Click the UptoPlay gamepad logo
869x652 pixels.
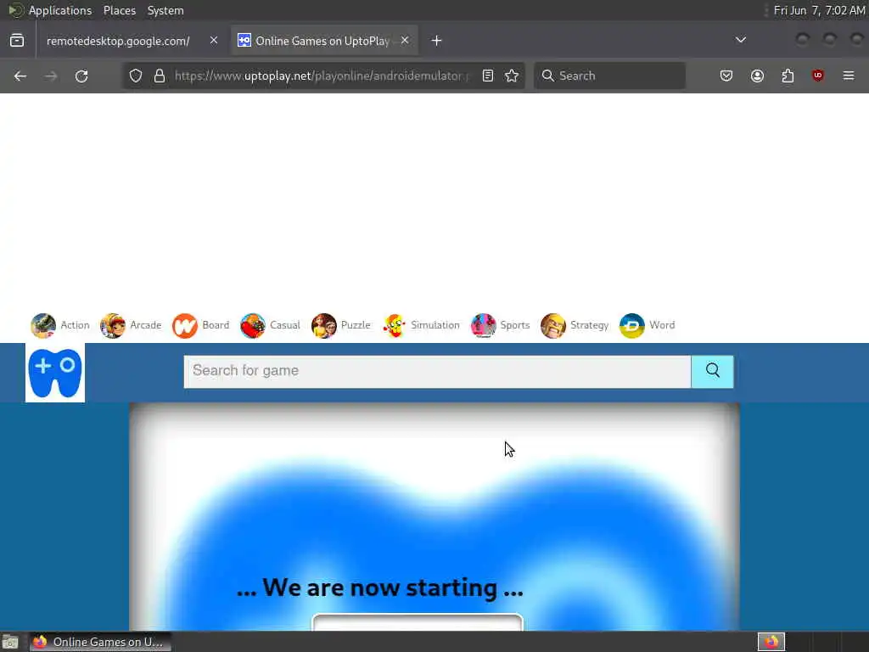click(55, 373)
